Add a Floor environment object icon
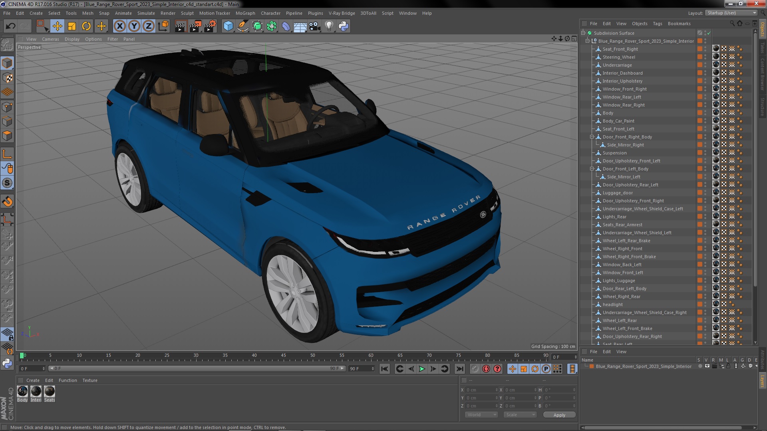 (300, 26)
